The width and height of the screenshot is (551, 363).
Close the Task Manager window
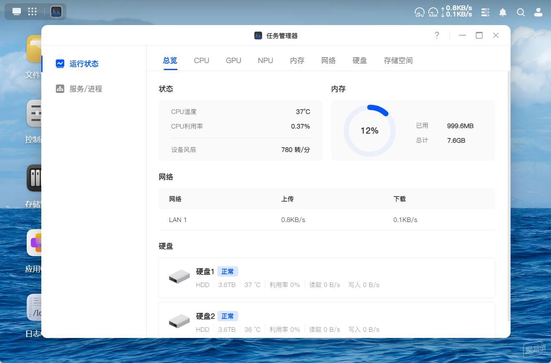pyautogui.click(x=496, y=35)
